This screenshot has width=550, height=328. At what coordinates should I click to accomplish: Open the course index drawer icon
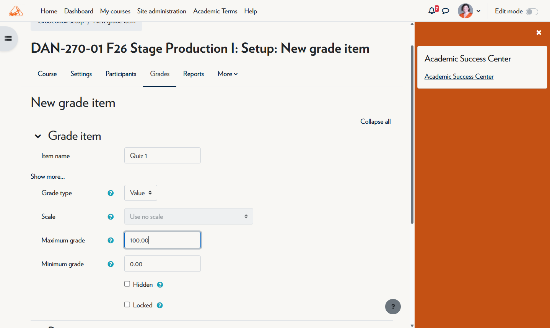pyautogui.click(x=8, y=39)
